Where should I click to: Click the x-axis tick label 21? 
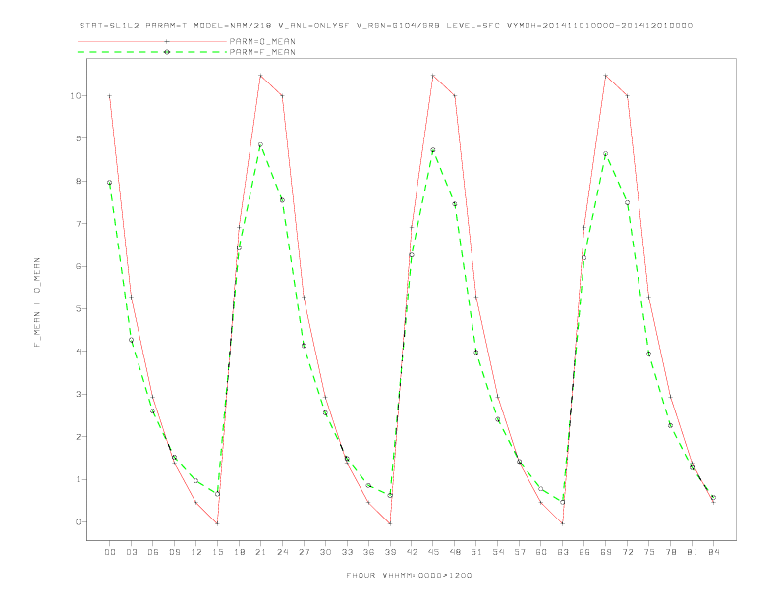(260, 552)
